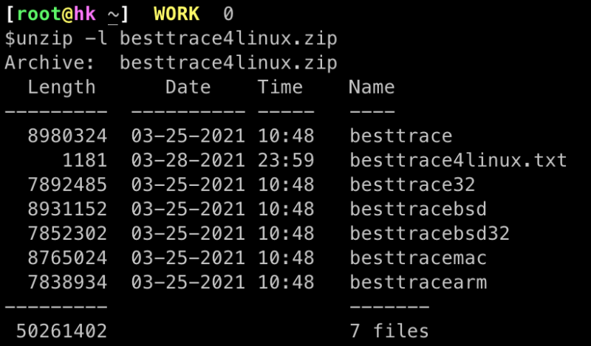The image size is (591, 346).
Task: Click the '7 files' summary text
Action: coord(389,331)
